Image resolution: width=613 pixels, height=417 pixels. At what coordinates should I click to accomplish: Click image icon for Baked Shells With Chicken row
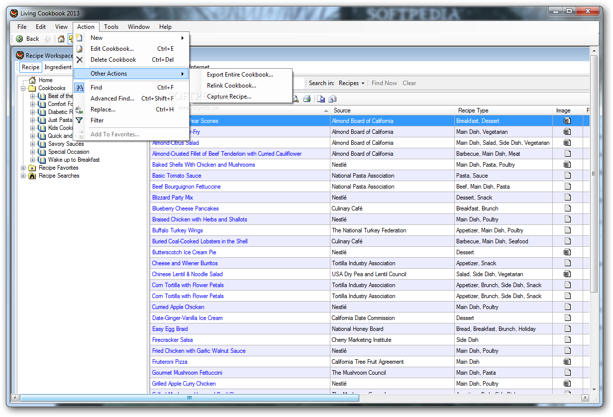coord(567,165)
